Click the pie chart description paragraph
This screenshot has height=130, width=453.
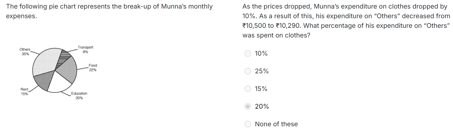109,11
